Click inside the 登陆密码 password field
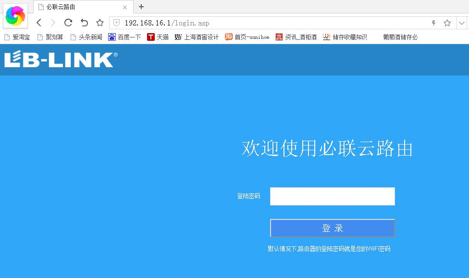Viewport: 469px width, 278px height. tap(332, 196)
